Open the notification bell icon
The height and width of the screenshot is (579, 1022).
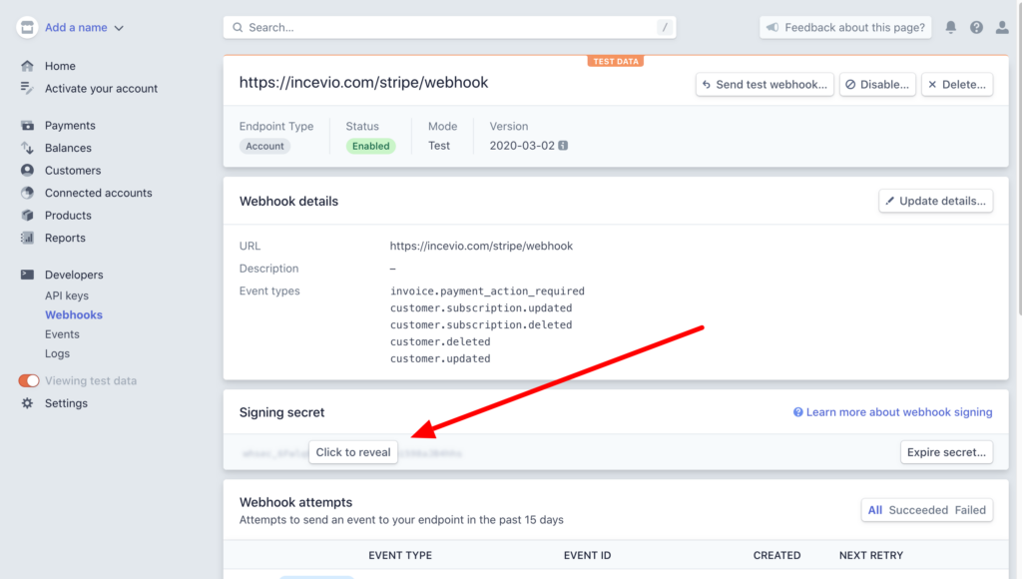click(951, 27)
